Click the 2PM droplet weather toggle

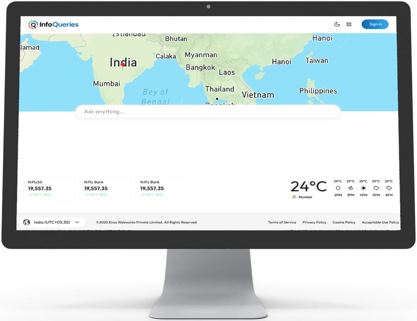click(x=338, y=188)
